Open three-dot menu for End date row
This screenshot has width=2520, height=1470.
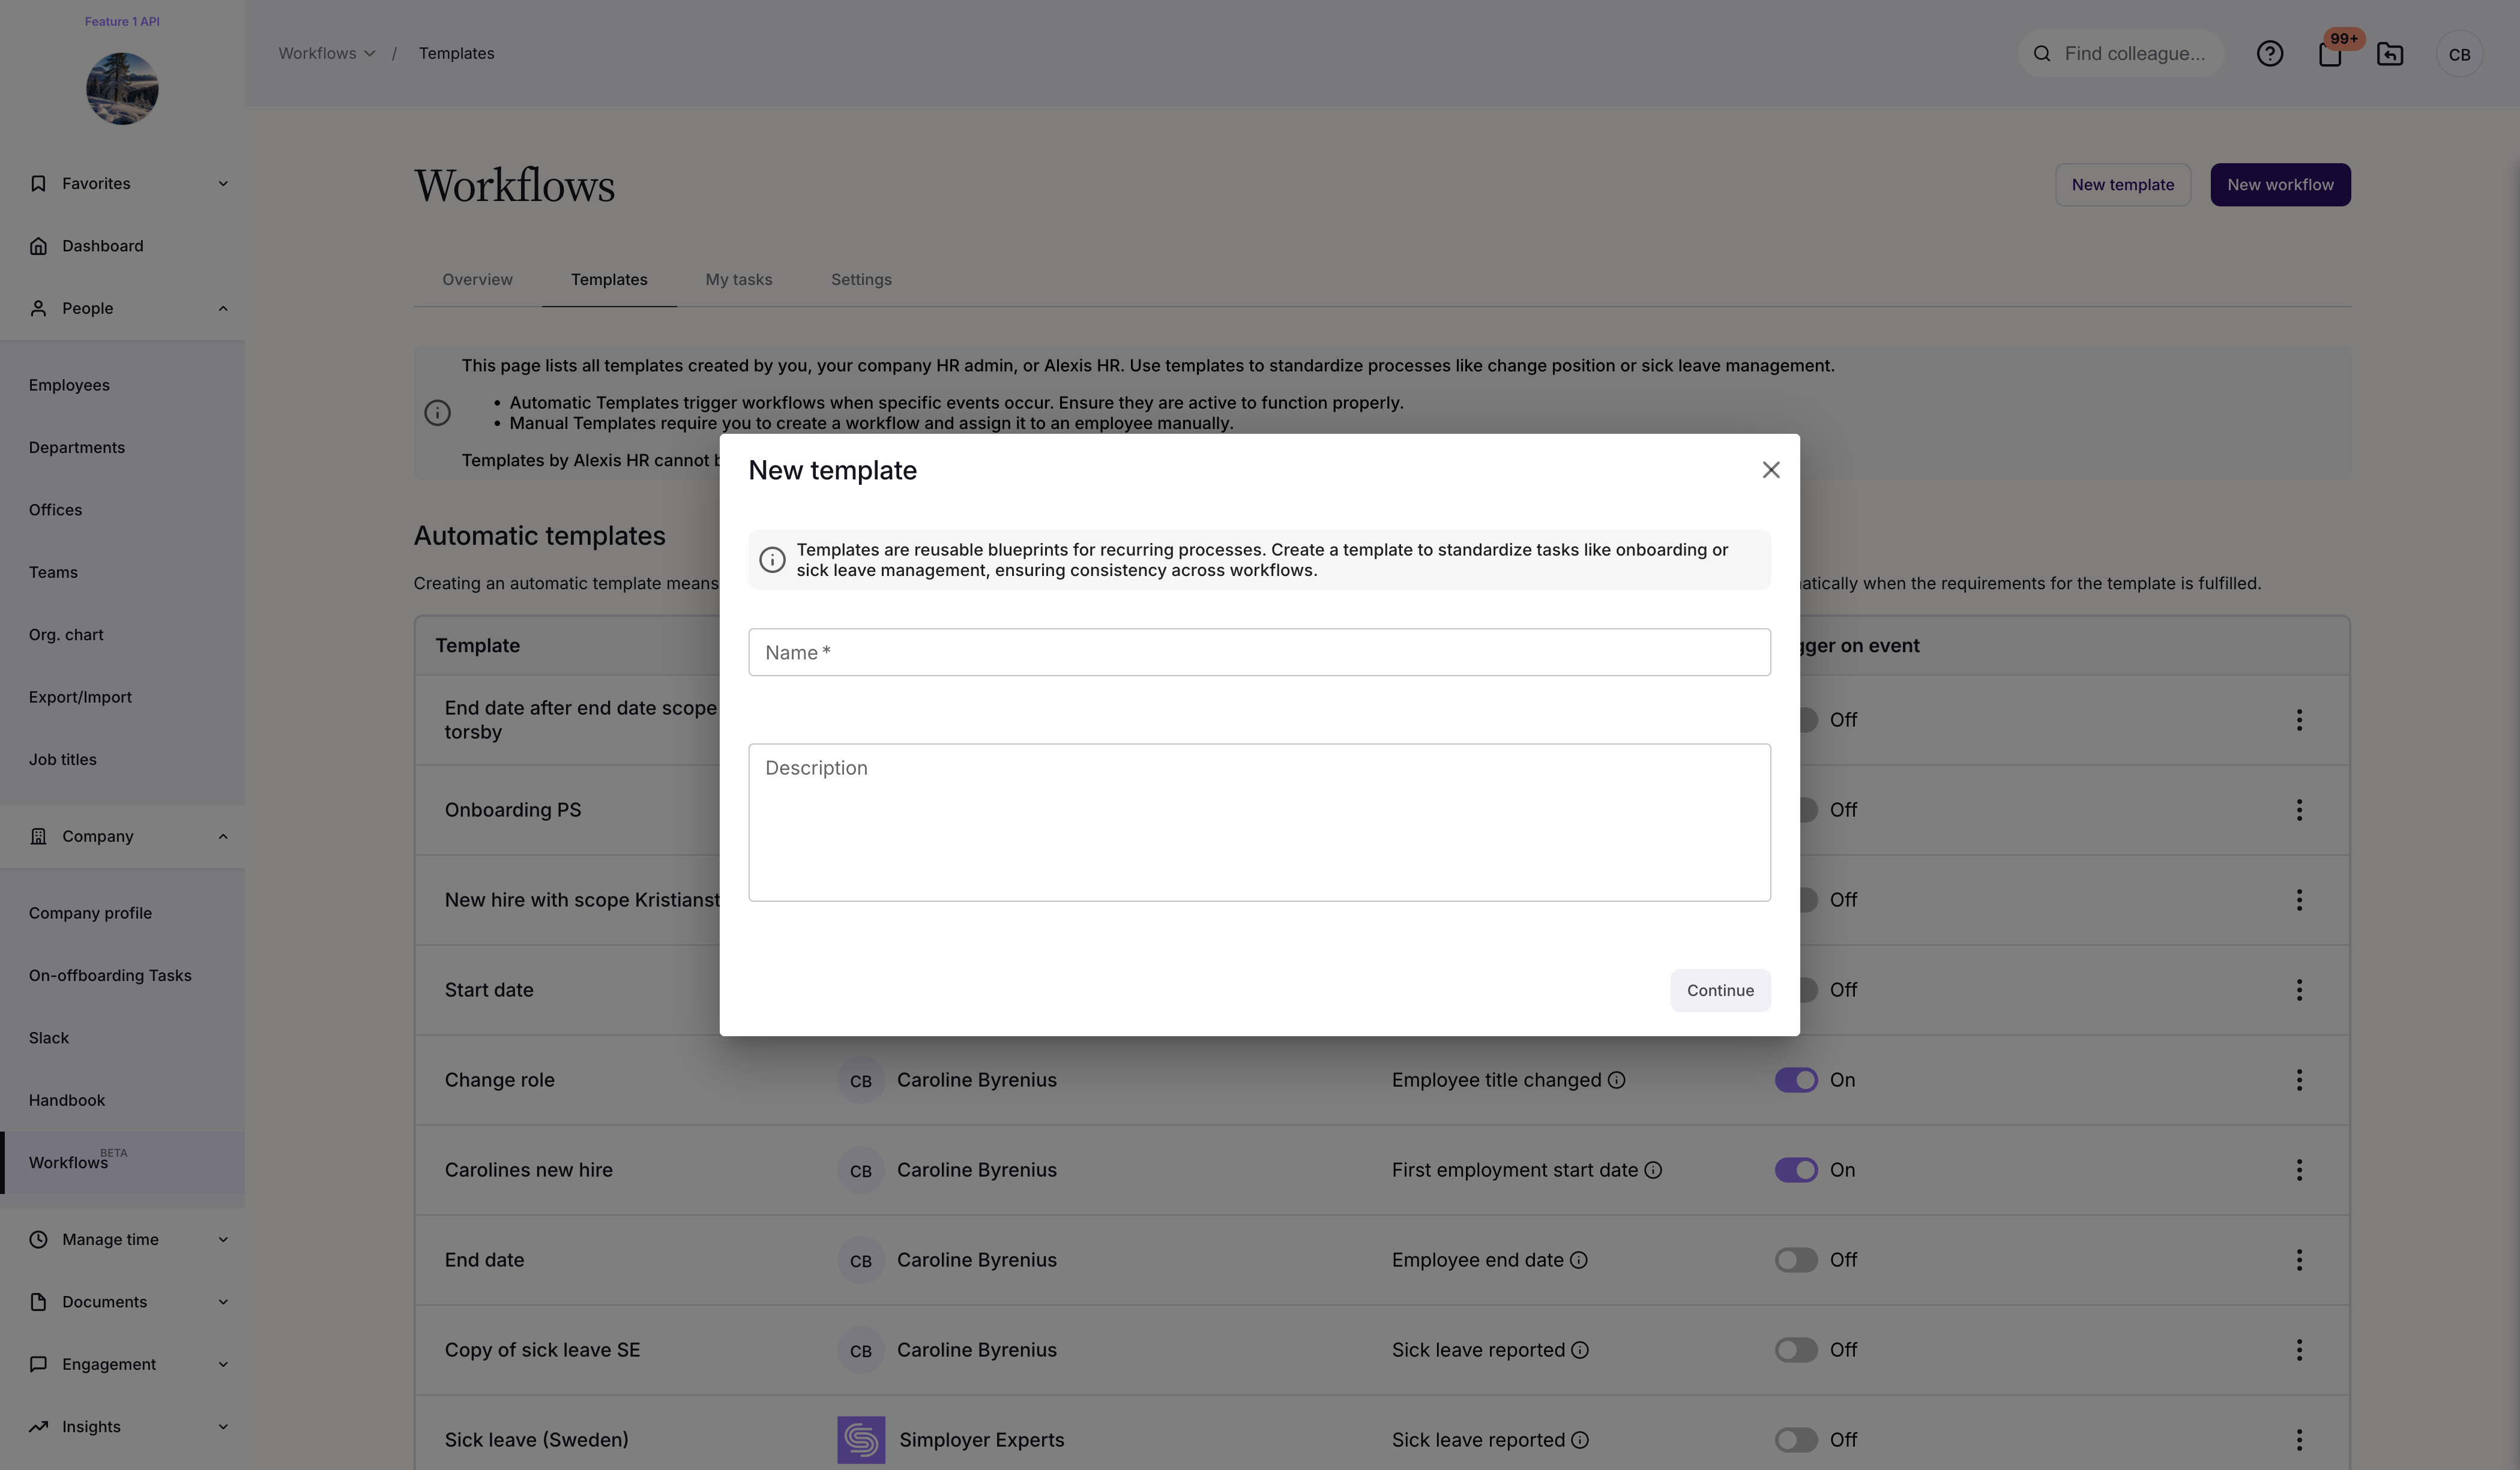click(2299, 1260)
